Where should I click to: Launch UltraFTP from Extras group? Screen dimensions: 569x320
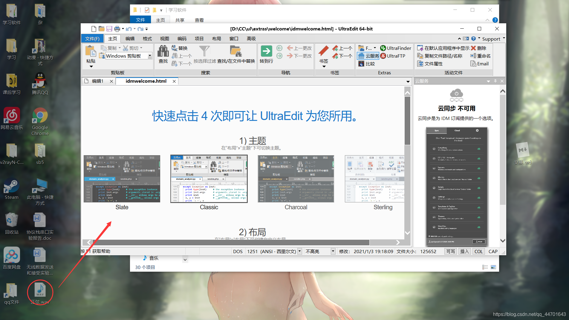[393, 56]
